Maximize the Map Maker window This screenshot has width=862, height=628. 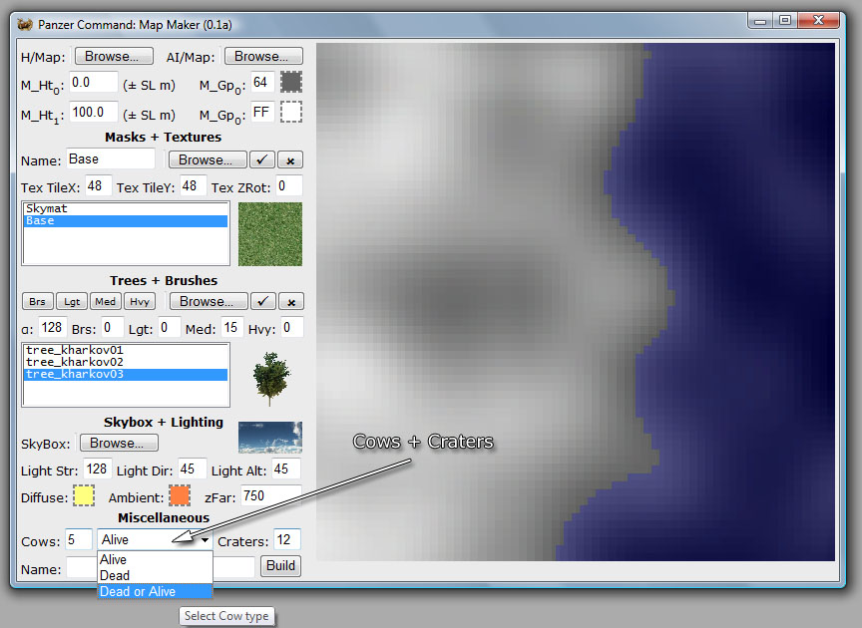coord(785,21)
